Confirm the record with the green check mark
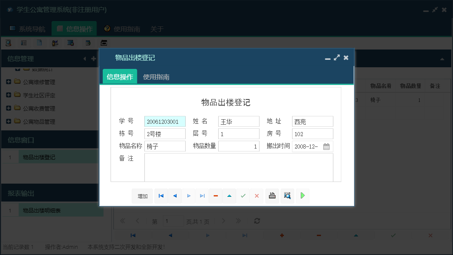This screenshot has height=255, width=453. pos(243,196)
